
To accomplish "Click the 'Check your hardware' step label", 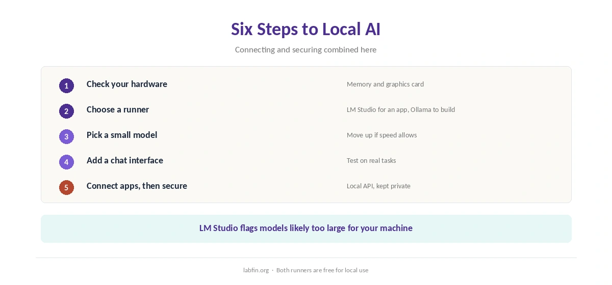I will [x=127, y=84].
